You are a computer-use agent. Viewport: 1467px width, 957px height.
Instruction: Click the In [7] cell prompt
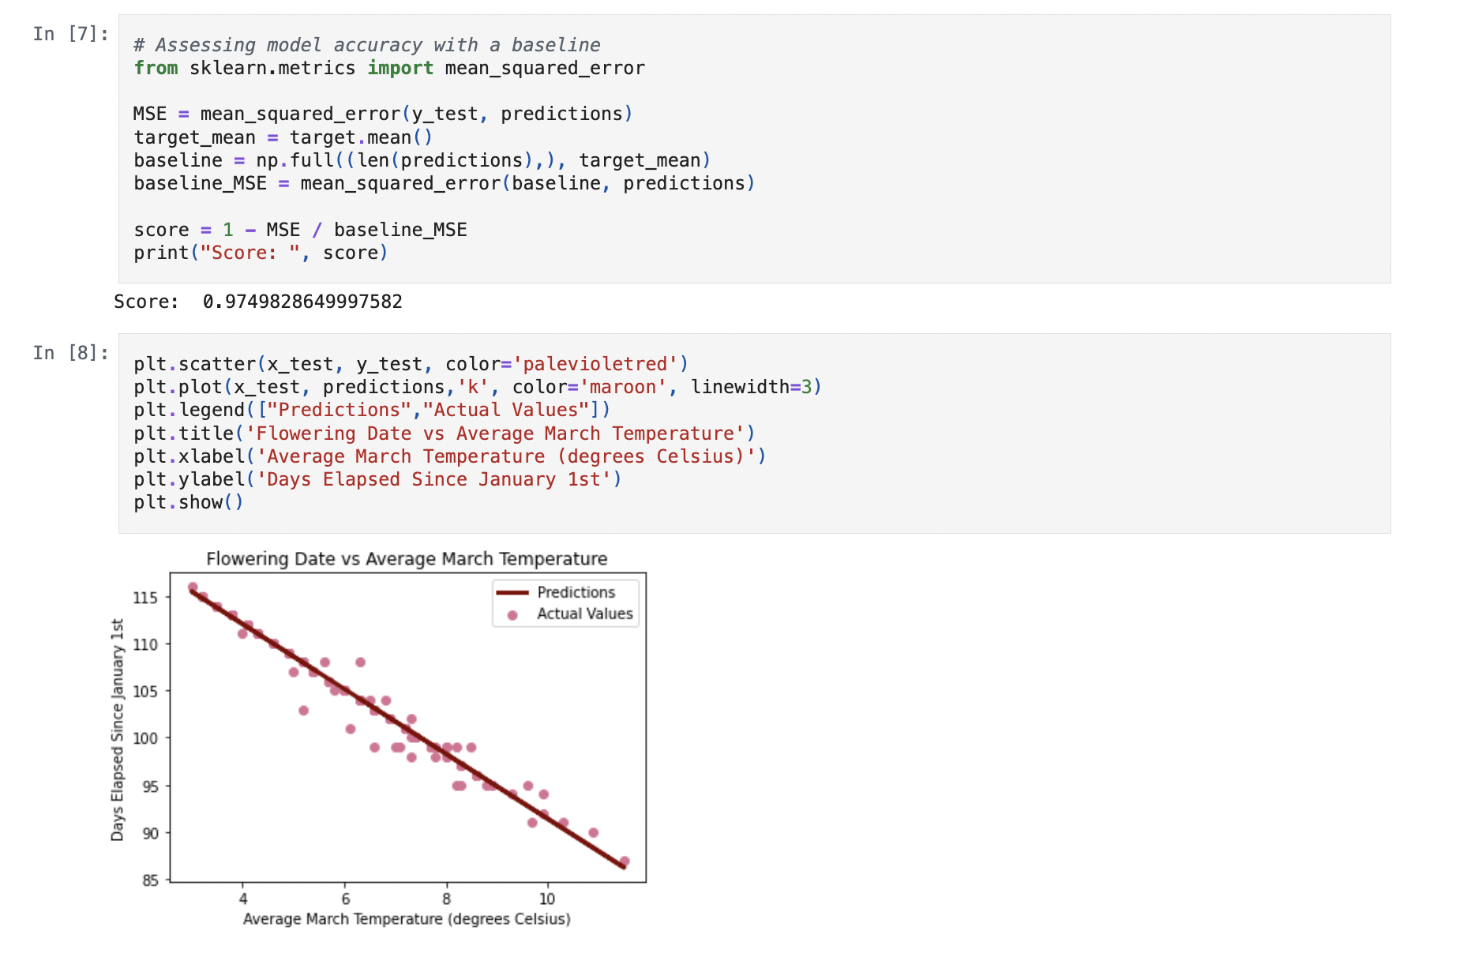[71, 34]
